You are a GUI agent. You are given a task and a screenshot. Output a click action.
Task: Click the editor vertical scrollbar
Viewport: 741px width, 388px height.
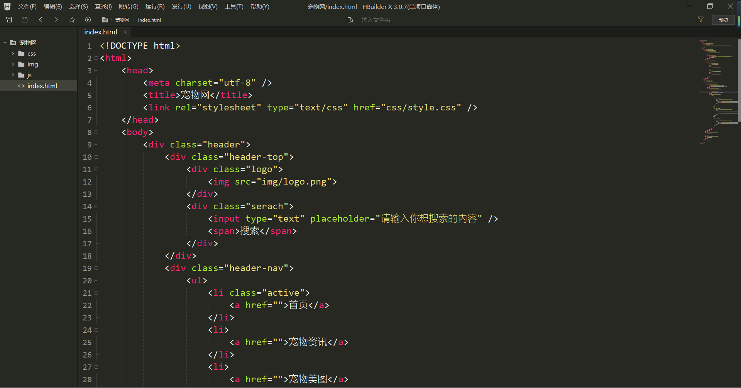(x=739, y=80)
